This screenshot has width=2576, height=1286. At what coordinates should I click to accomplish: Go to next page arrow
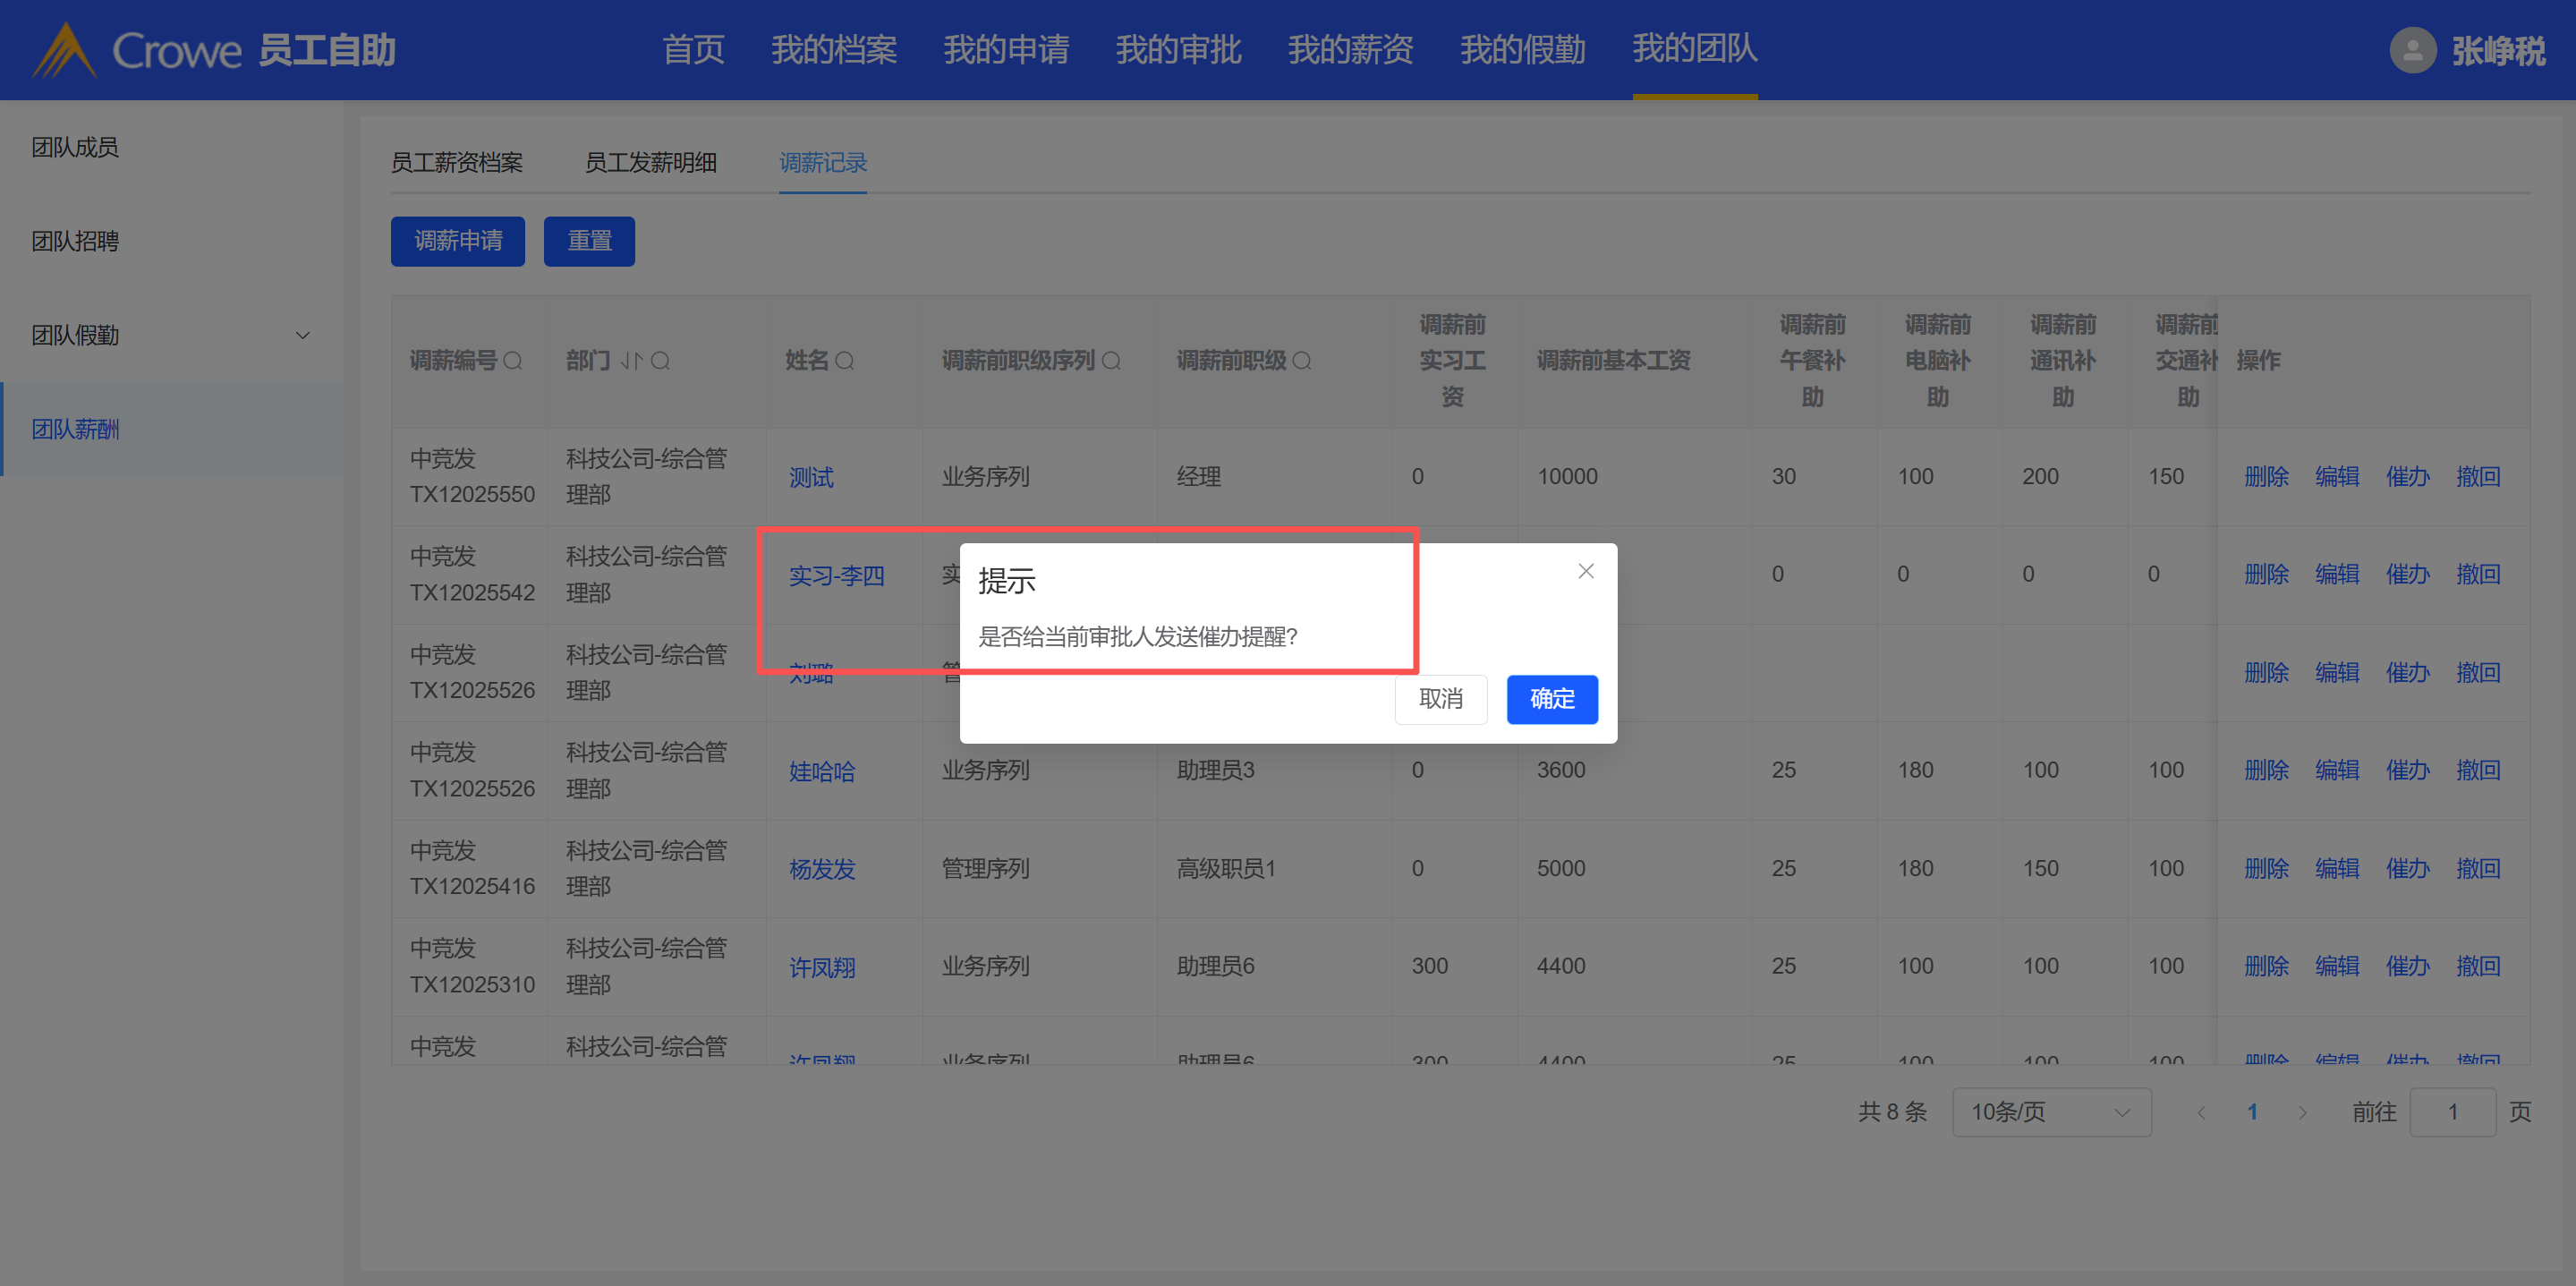[2302, 1112]
